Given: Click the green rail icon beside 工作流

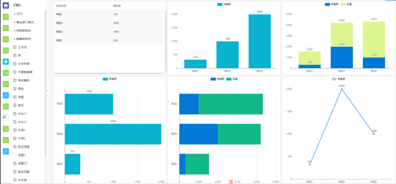Looking at the screenshot, I should (x=6, y=50).
